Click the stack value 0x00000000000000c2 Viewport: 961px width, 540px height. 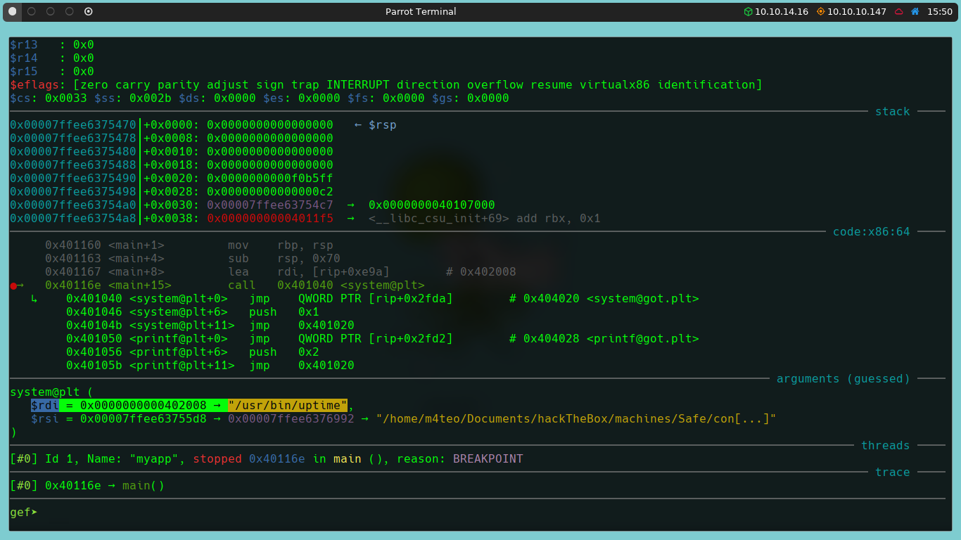click(270, 191)
